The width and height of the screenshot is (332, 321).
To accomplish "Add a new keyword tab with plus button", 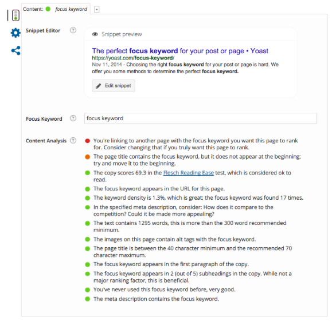I will (x=96, y=9).
